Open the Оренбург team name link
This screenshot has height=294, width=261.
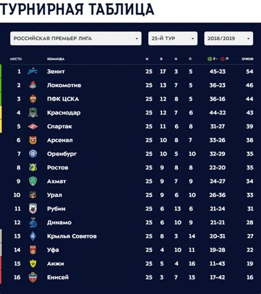point(62,154)
